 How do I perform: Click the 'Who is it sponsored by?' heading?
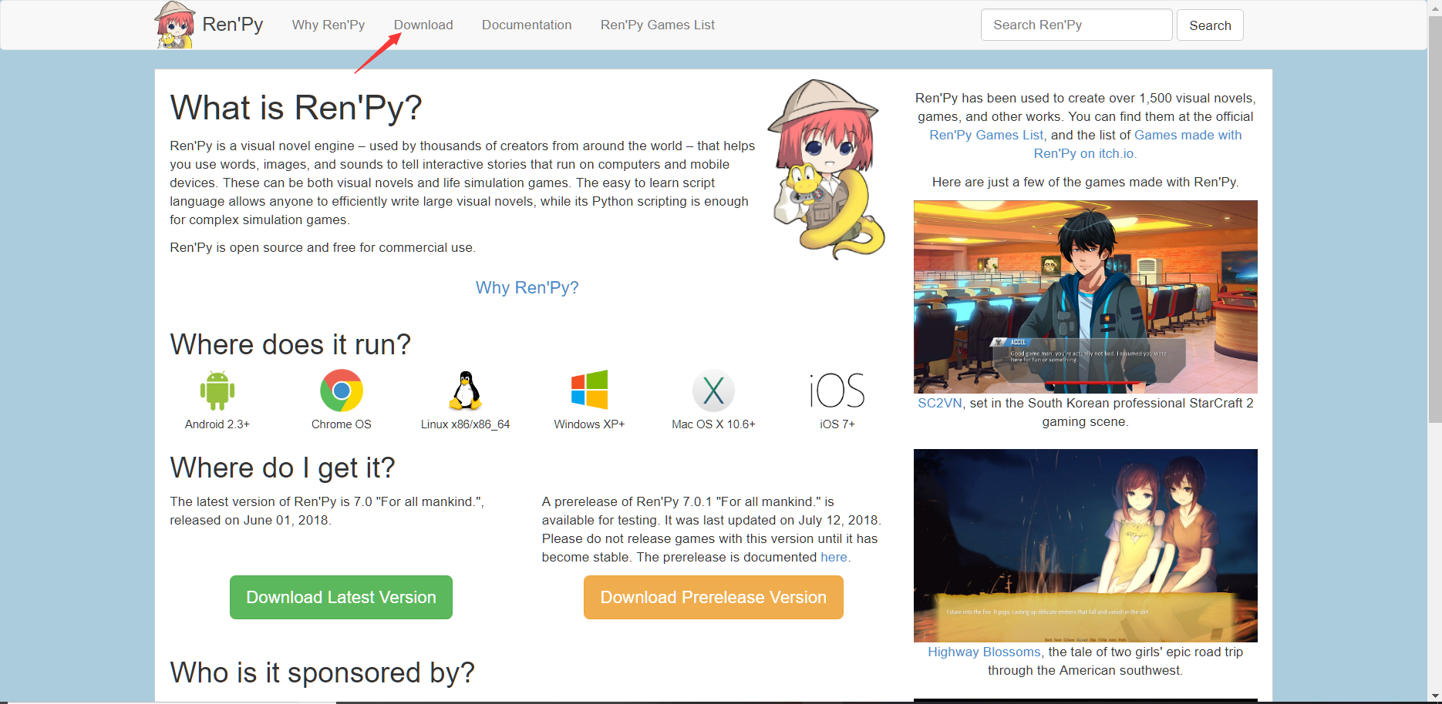(322, 672)
